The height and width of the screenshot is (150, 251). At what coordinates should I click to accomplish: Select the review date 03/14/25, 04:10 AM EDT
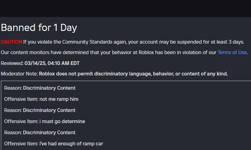[52, 63]
